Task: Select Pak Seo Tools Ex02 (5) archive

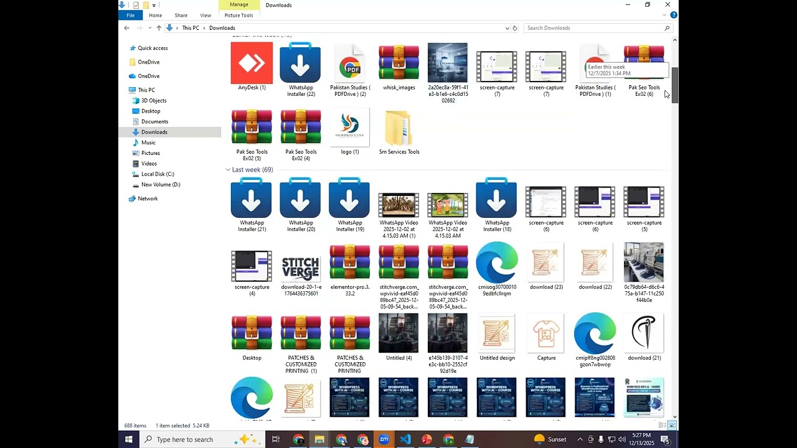Action: tap(252, 135)
